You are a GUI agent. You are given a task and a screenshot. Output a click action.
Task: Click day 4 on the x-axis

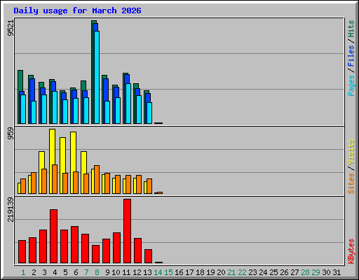tap(55, 272)
